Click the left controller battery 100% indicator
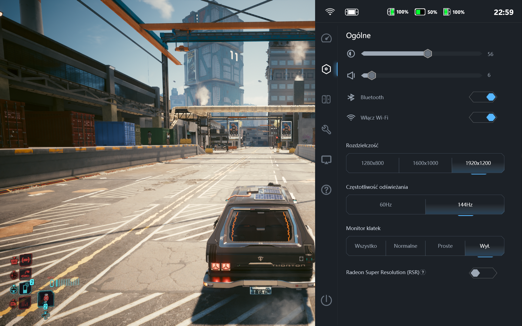 pos(398,12)
